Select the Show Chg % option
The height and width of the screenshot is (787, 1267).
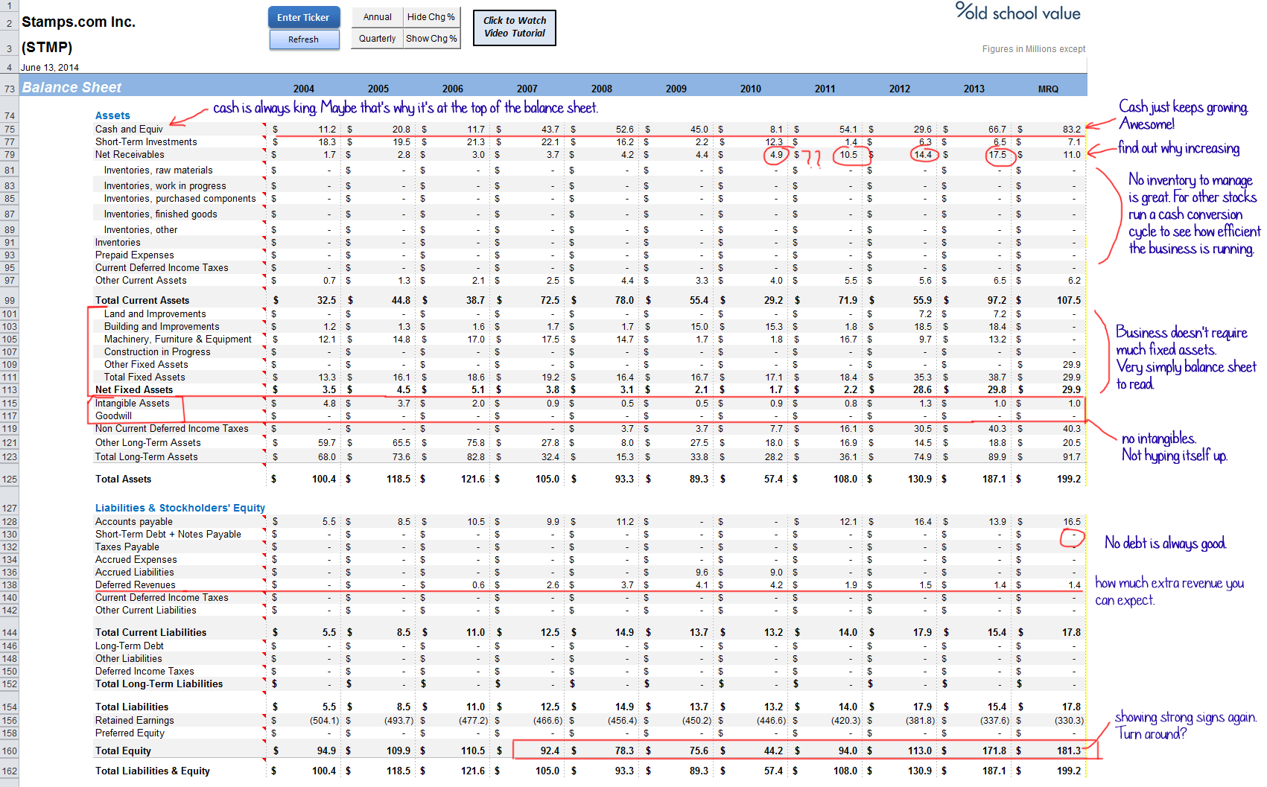click(431, 39)
